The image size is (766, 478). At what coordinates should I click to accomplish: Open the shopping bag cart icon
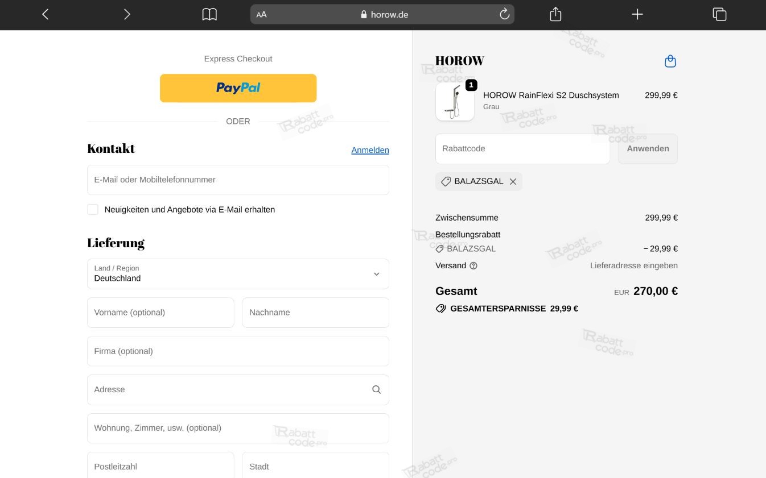point(670,61)
